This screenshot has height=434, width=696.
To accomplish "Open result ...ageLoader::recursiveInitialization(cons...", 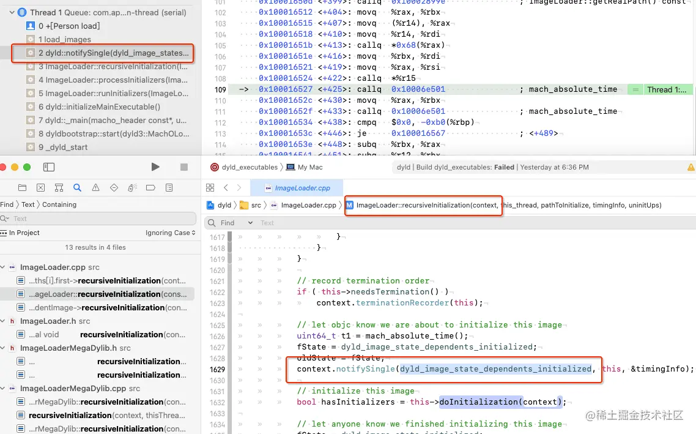I will [x=100, y=294].
